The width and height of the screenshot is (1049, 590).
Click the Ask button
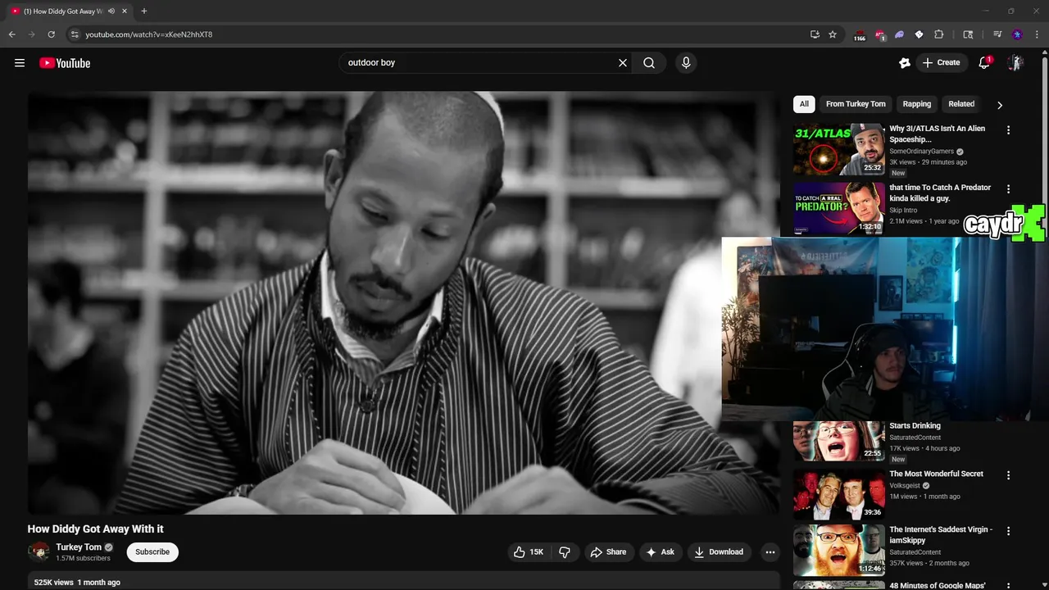[661, 552]
